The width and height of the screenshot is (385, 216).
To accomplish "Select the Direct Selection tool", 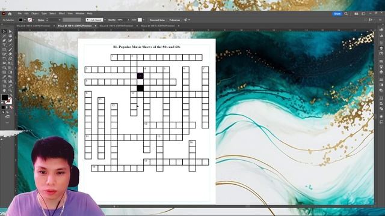I will click(x=10, y=31).
